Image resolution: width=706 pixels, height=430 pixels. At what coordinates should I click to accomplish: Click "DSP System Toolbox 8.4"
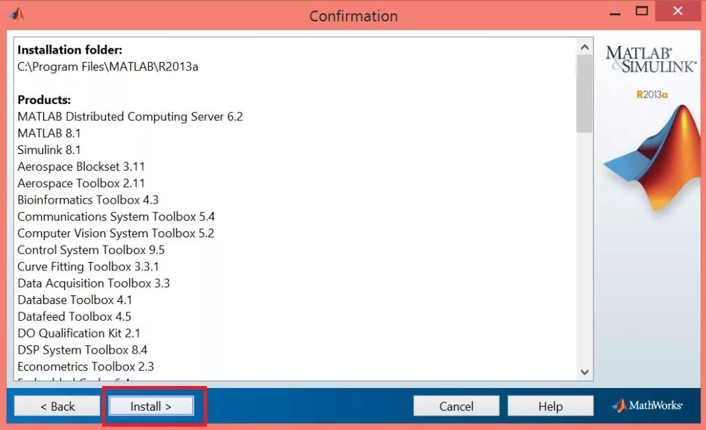coord(83,350)
